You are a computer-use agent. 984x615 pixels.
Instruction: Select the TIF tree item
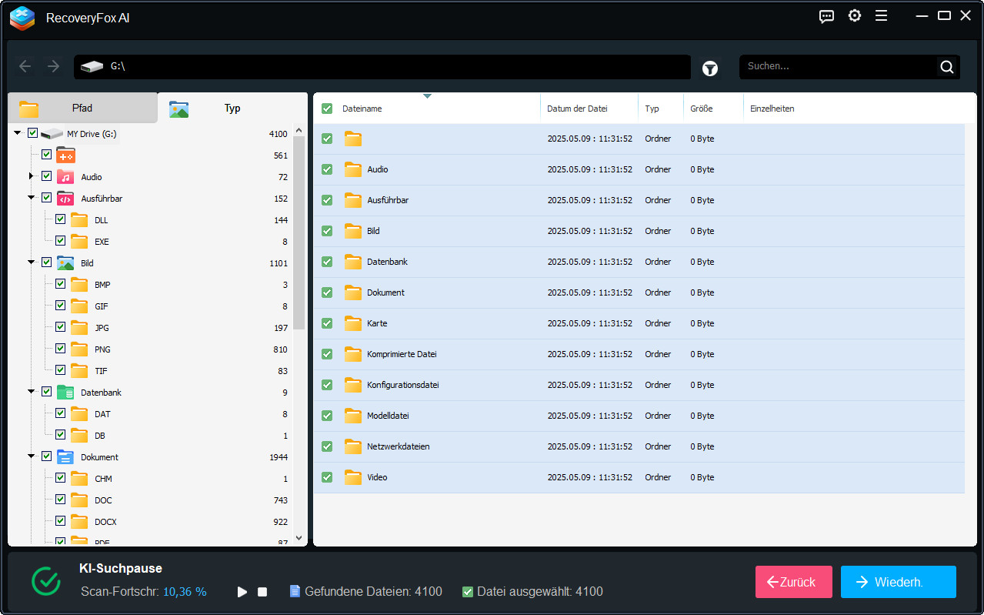(x=101, y=371)
